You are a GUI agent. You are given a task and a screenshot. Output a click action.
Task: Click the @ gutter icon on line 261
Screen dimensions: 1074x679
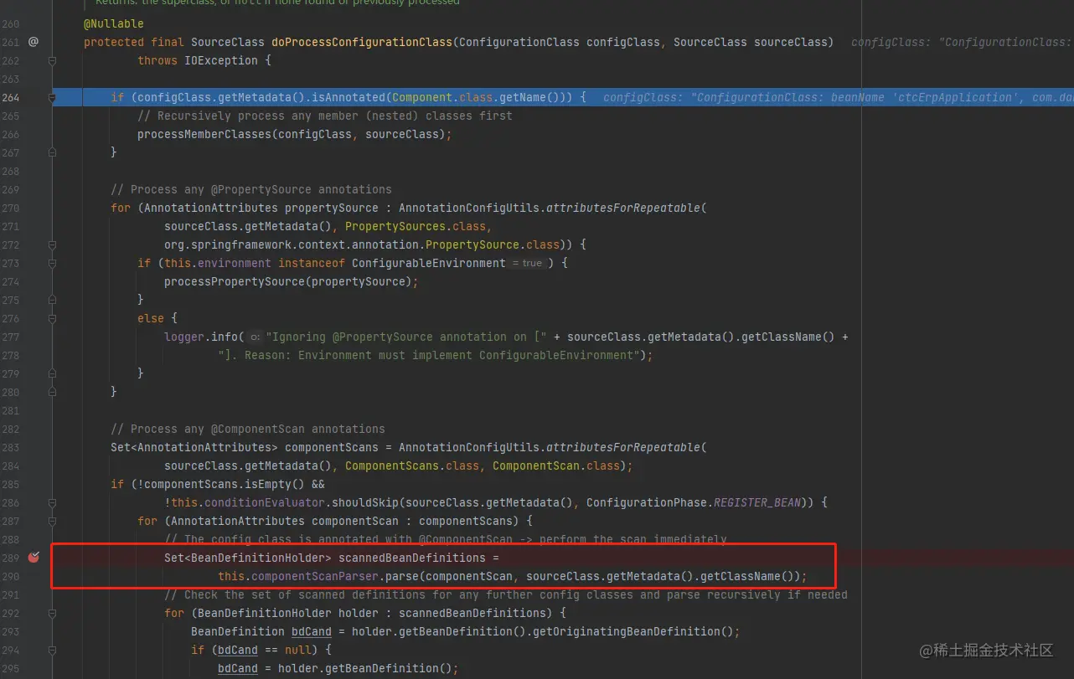[x=34, y=41]
